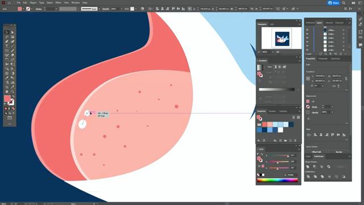Open the Swatches panel options menu
This screenshot has height=205, width=364.
pyautogui.click(x=299, y=112)
